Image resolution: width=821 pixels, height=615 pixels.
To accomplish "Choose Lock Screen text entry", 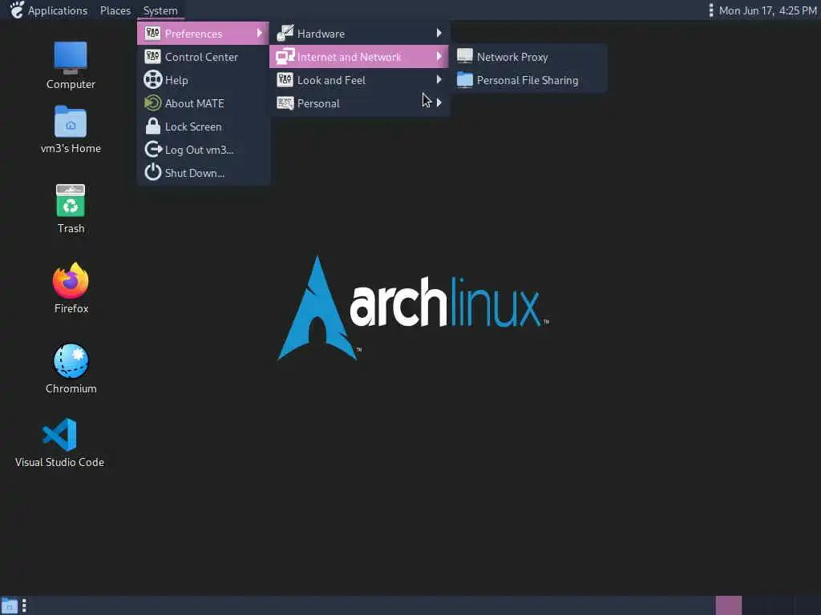I will 193,127.
